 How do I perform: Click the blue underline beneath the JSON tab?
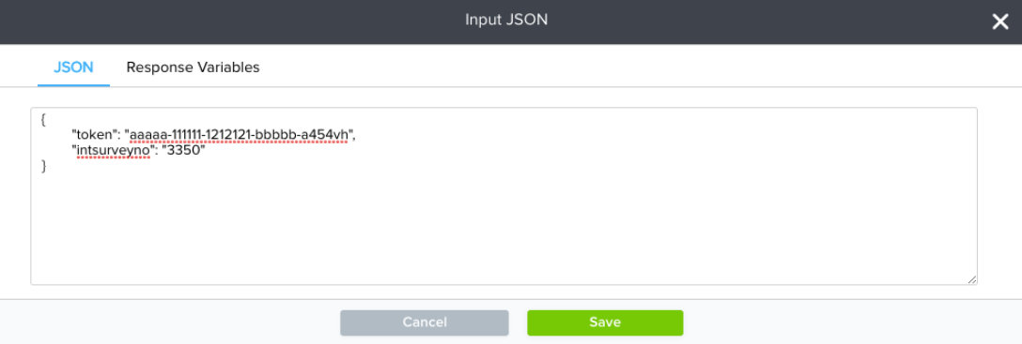click(x=73, y=85)
